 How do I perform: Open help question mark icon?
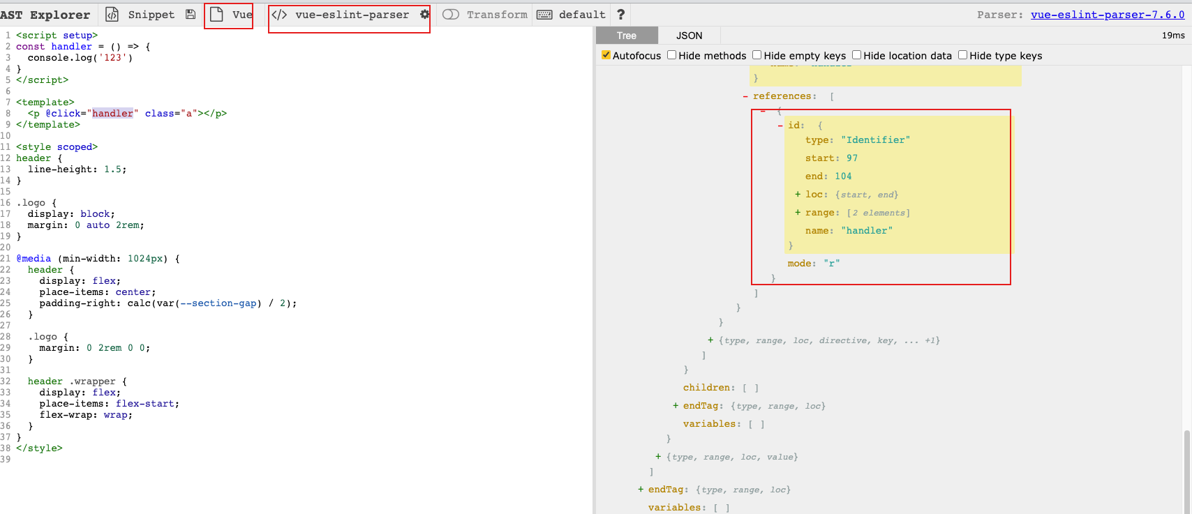(620, 15)
